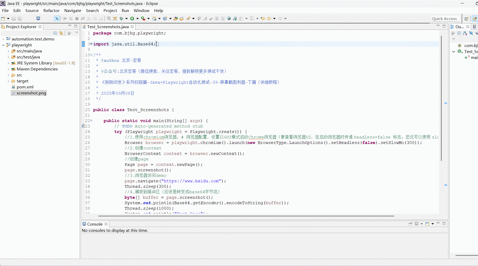Screen dimensions: 478x266
Task: Select the Console tab
Action: (x=95, y=224)
